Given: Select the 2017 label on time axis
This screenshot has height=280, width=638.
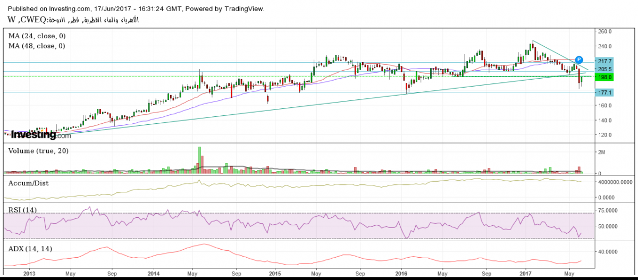Looking at the screenshot, I should (526, 274).
